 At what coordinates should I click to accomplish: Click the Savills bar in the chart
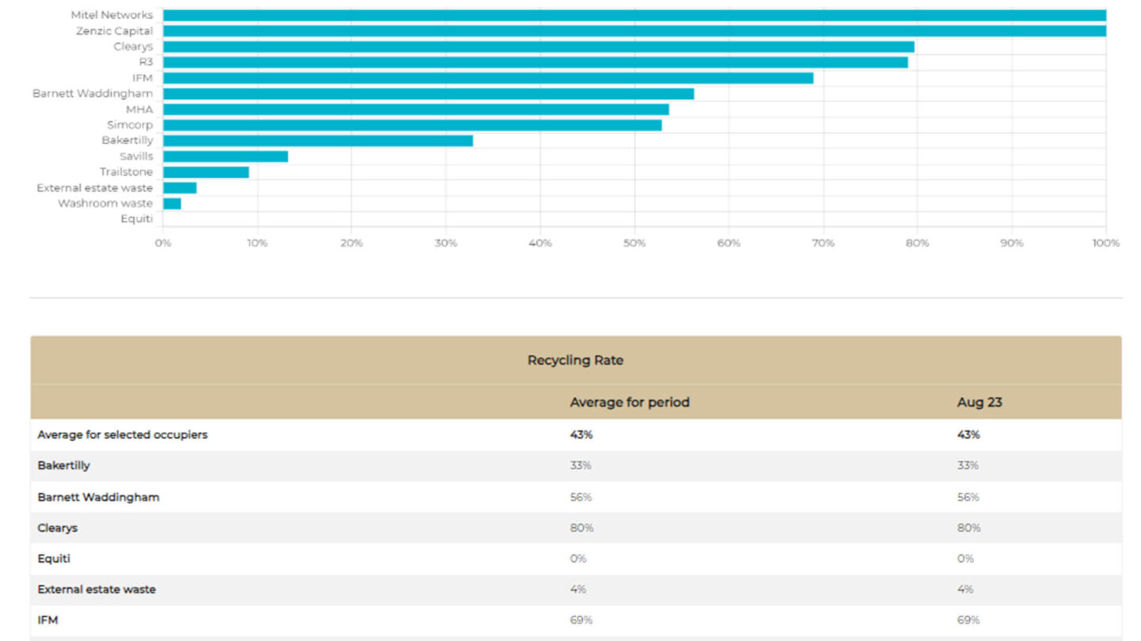tap(225, 156)
